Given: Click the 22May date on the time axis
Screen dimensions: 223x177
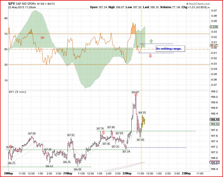Looking at the screenshot, I should coord(127,173).
